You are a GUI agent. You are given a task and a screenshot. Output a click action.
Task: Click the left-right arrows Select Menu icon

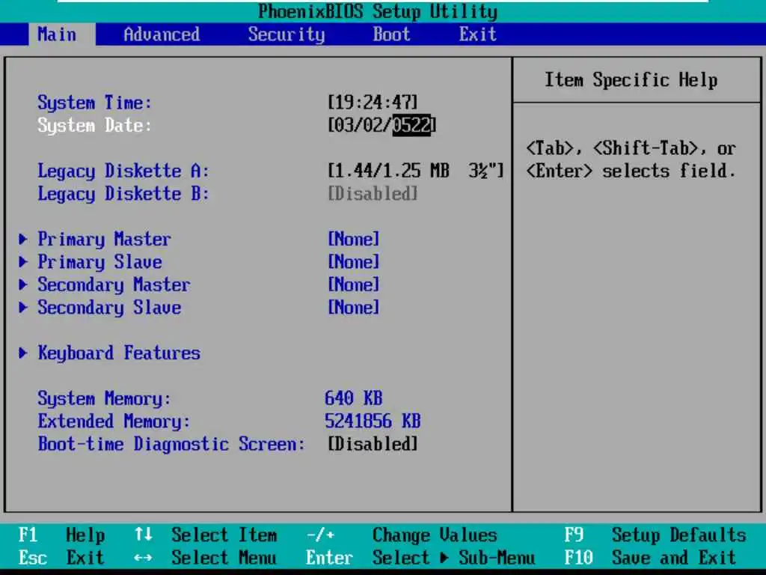tap(143, 558)
